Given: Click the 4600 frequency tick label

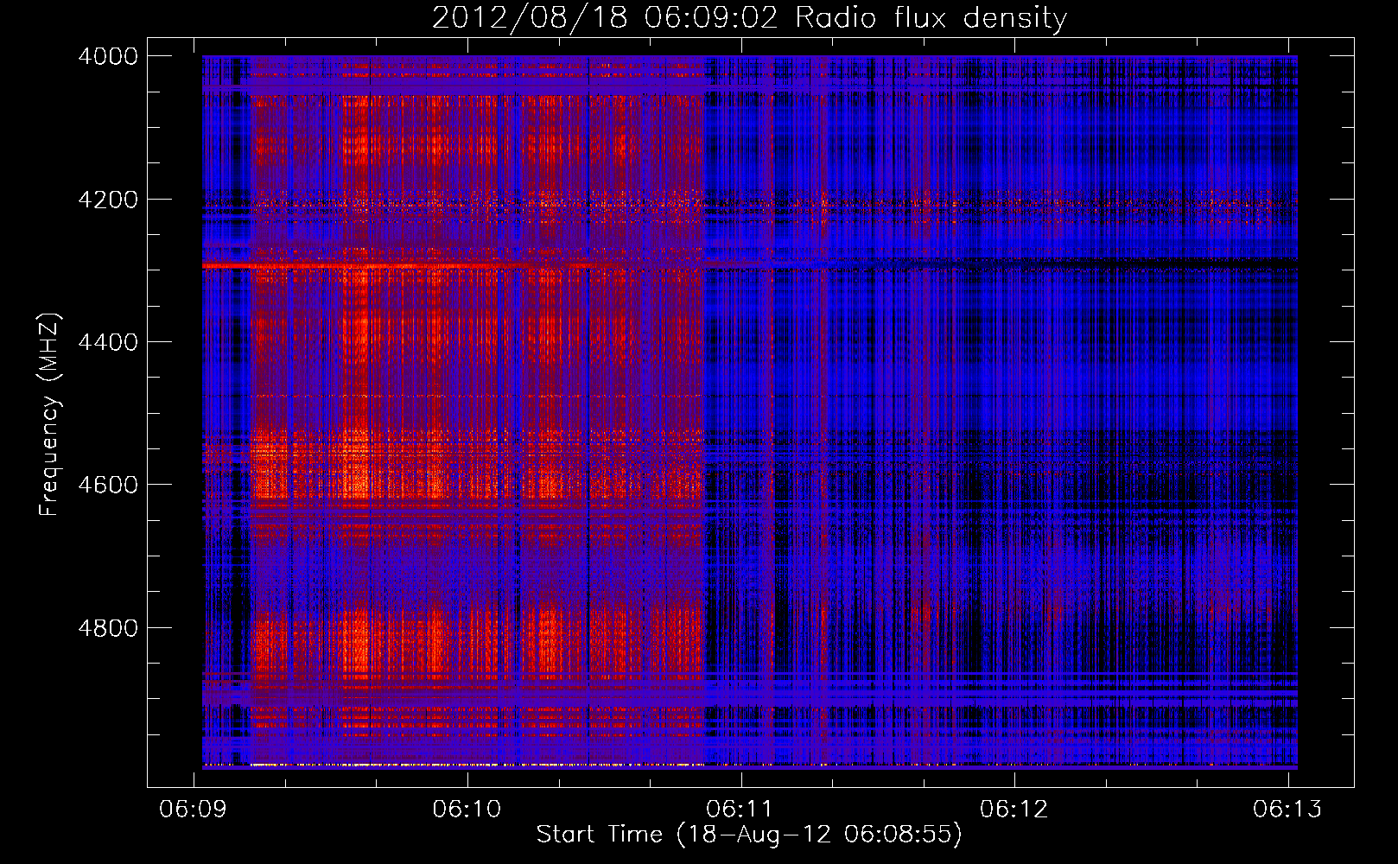Looking at the screenshot, I should tap(108, 485).
